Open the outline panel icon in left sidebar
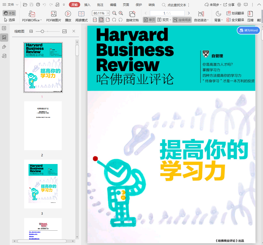Viewport: 263px width, 245px height. click(4, 28)
